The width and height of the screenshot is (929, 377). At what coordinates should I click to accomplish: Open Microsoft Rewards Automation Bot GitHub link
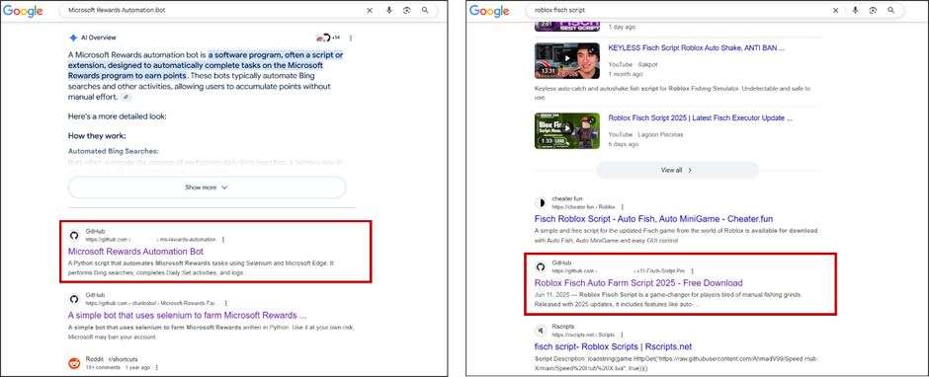point(135,252)
